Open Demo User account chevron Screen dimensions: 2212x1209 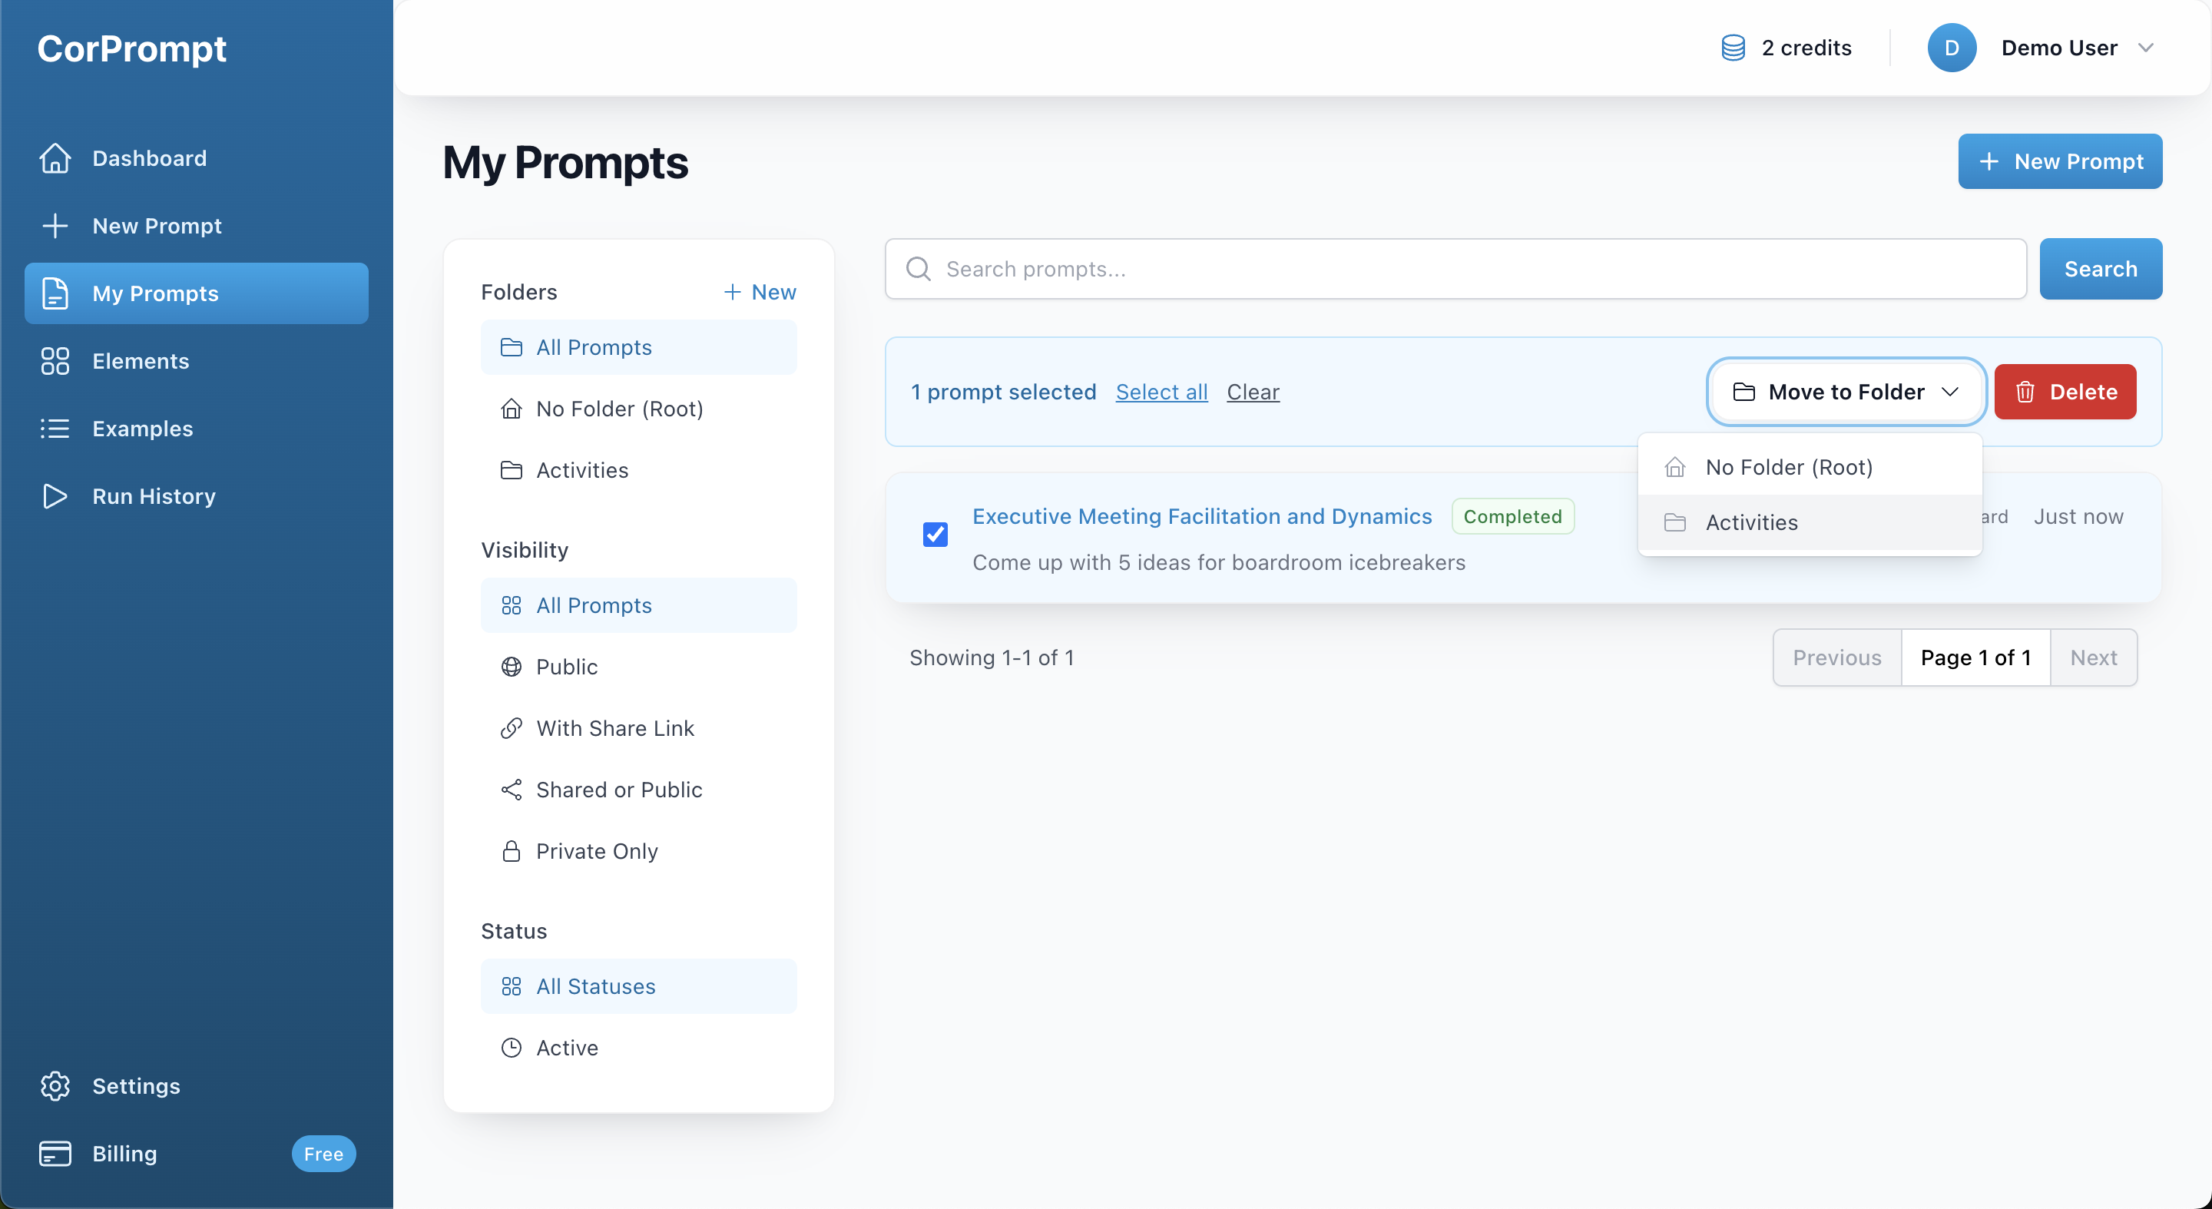click(2145, 48)
